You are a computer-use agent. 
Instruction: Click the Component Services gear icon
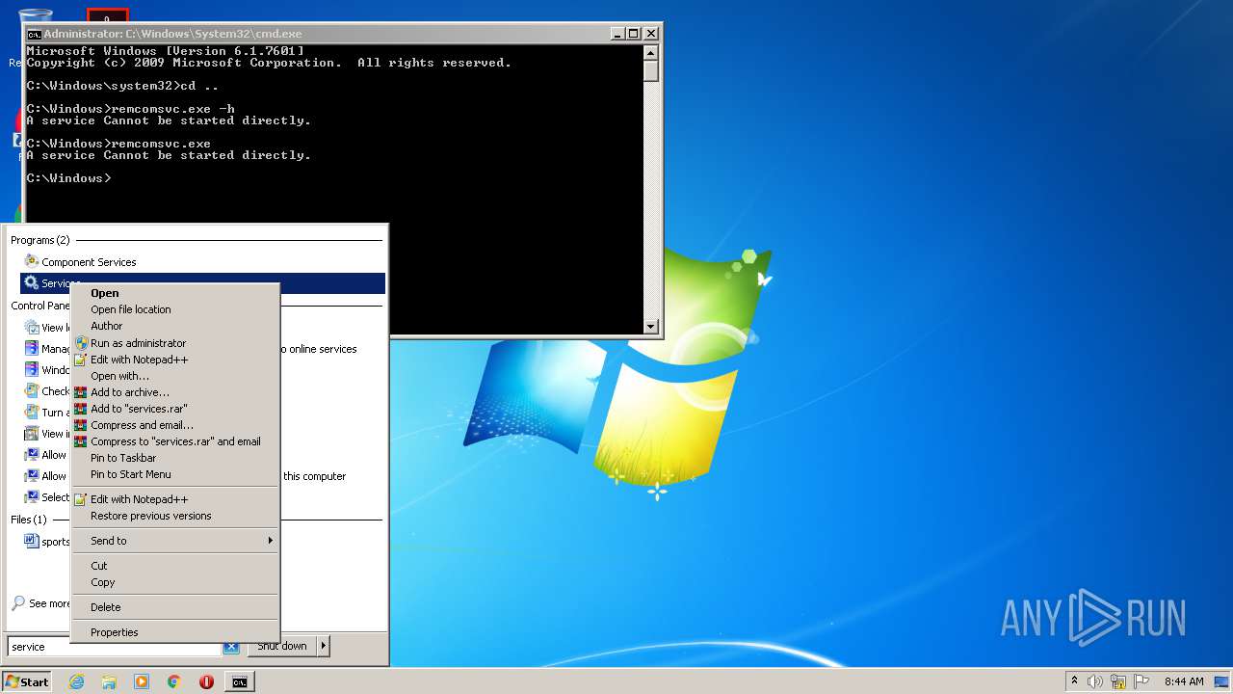(x=31, y=261)
